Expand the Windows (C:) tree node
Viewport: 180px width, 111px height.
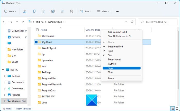[5, 101]
